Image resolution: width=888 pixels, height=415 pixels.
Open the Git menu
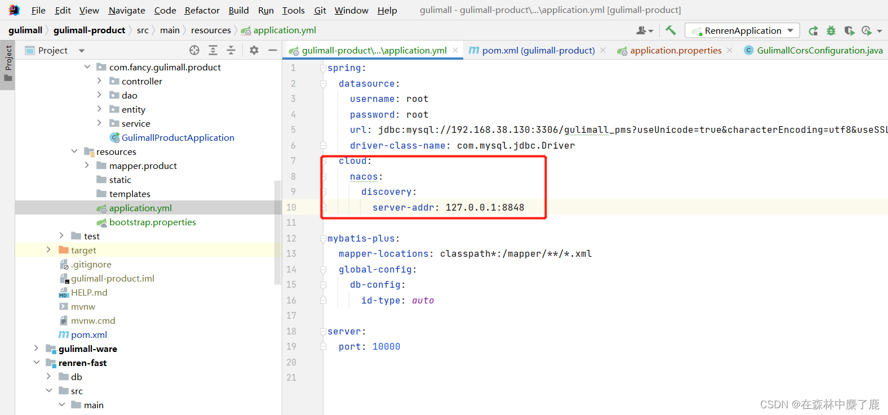[x=320, y=10]
